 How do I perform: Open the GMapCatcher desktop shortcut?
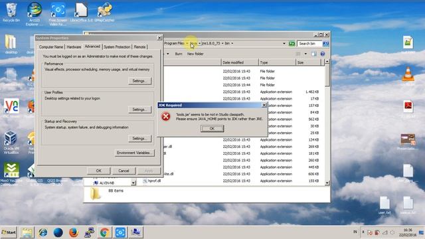pyautogui.click(x=104, y=12)
